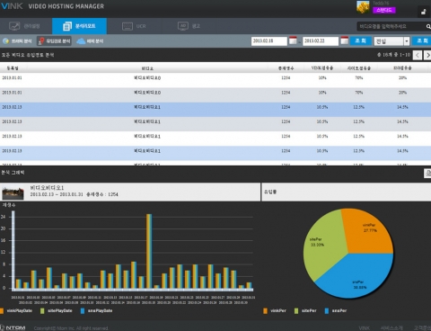Sort by the VINK share column header
431x331 pixels.
tap(322, 68)
